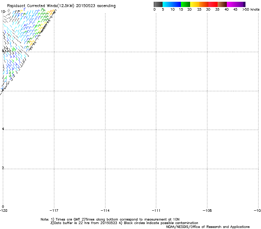Screen dimensions: 261x229
Task: Click the title "Rapidscat Corrected Winds(12.5KM)"
Action: (x=41, y=6)
